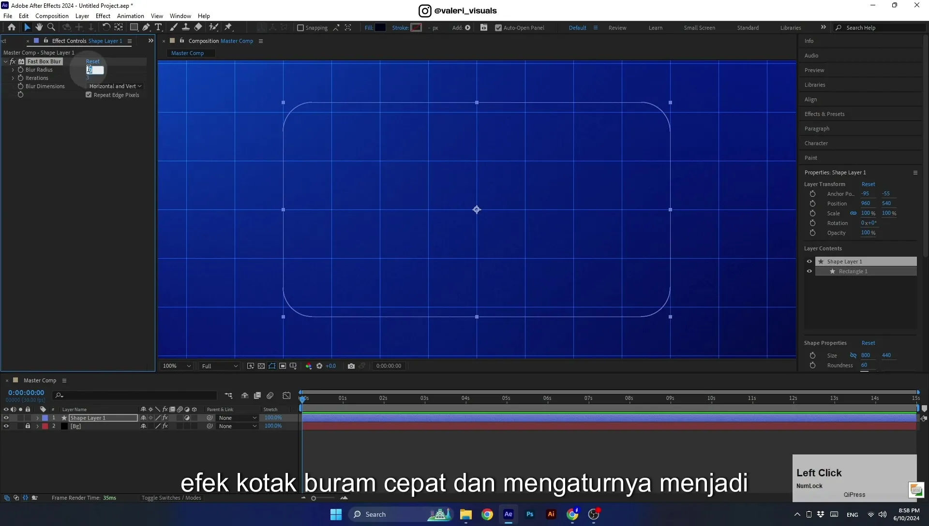Open the Composition menu
Screen dimensions: 929x526
(x=52, y=16)
